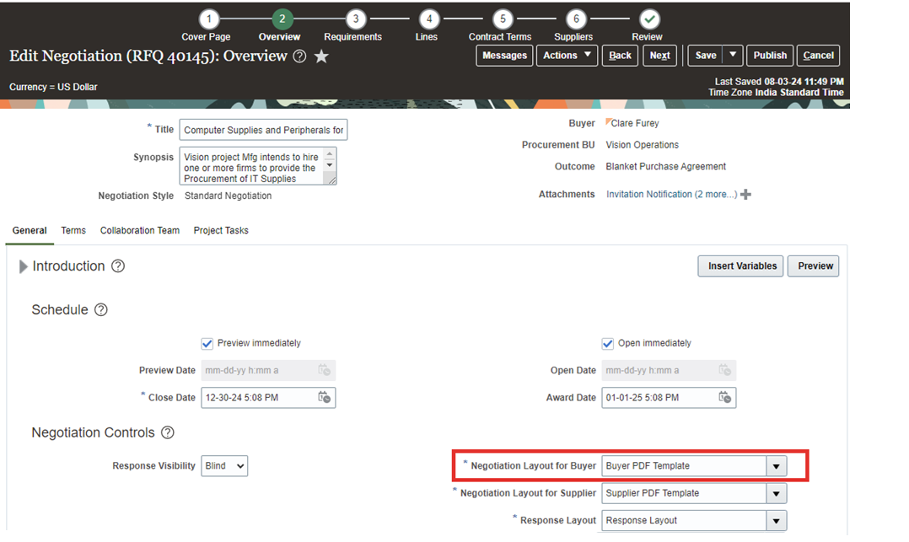Cancel editing the negotiation
Viewport: 909px width, 542px height.
click(x=819, y=56)
